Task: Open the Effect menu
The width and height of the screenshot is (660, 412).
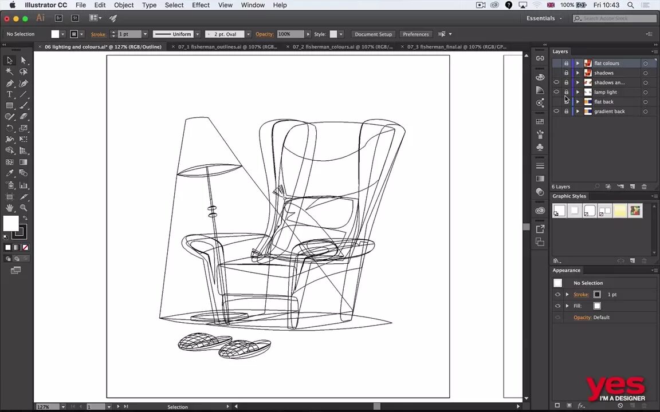Action: tap(201, 5)
